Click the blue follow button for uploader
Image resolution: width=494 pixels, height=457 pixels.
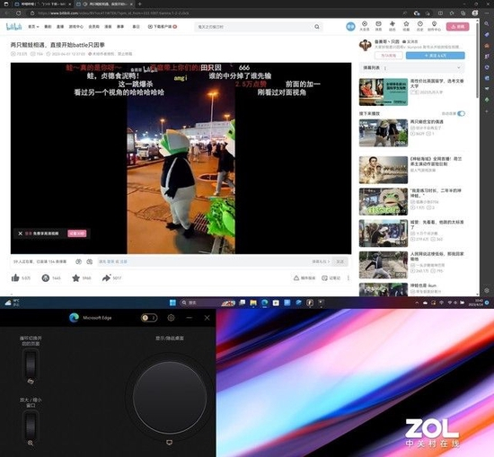point(435,56)
